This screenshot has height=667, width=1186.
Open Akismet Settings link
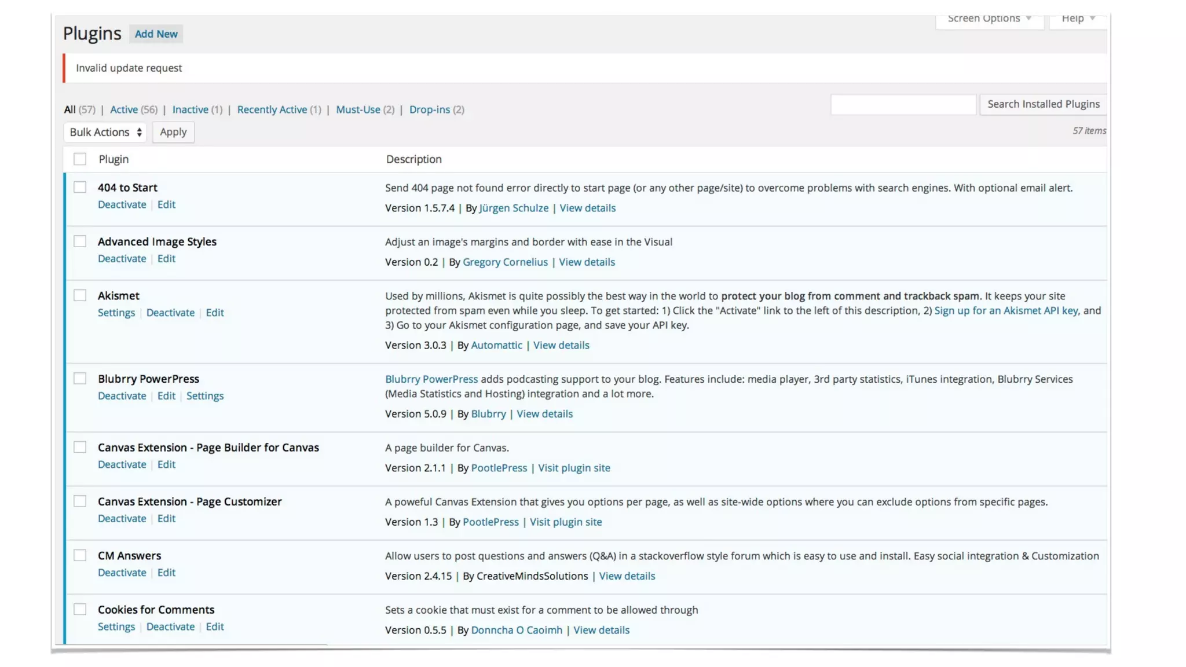(x=116, y=313)
